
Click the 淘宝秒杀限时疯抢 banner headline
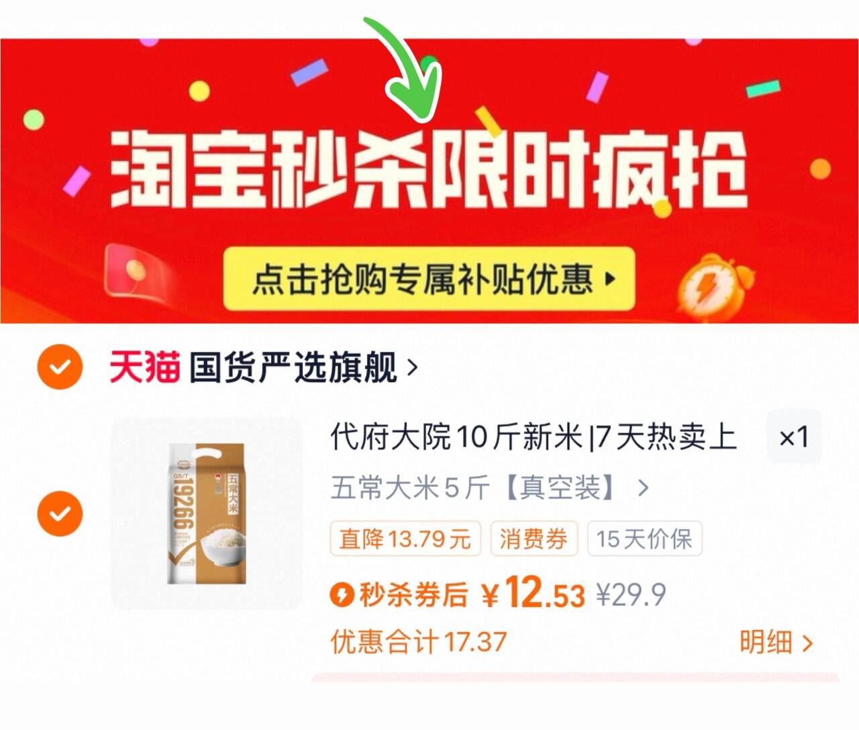[x=428, y=168]
